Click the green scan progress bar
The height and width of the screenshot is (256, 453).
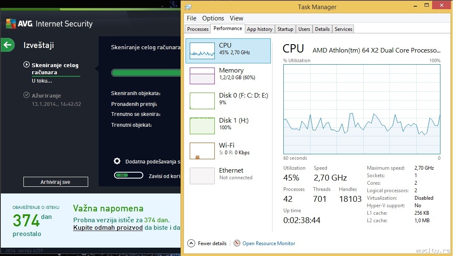145,73
